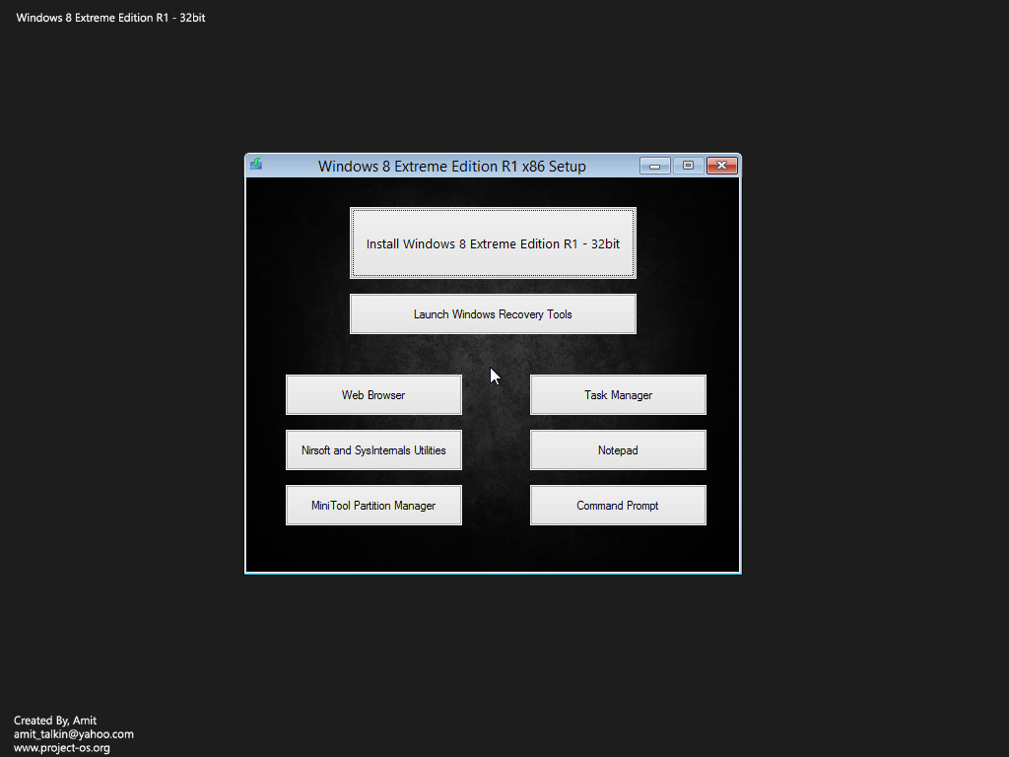Visit www.project-os.org link
This screenshot has width=1009, height=757.
[61, 746]
